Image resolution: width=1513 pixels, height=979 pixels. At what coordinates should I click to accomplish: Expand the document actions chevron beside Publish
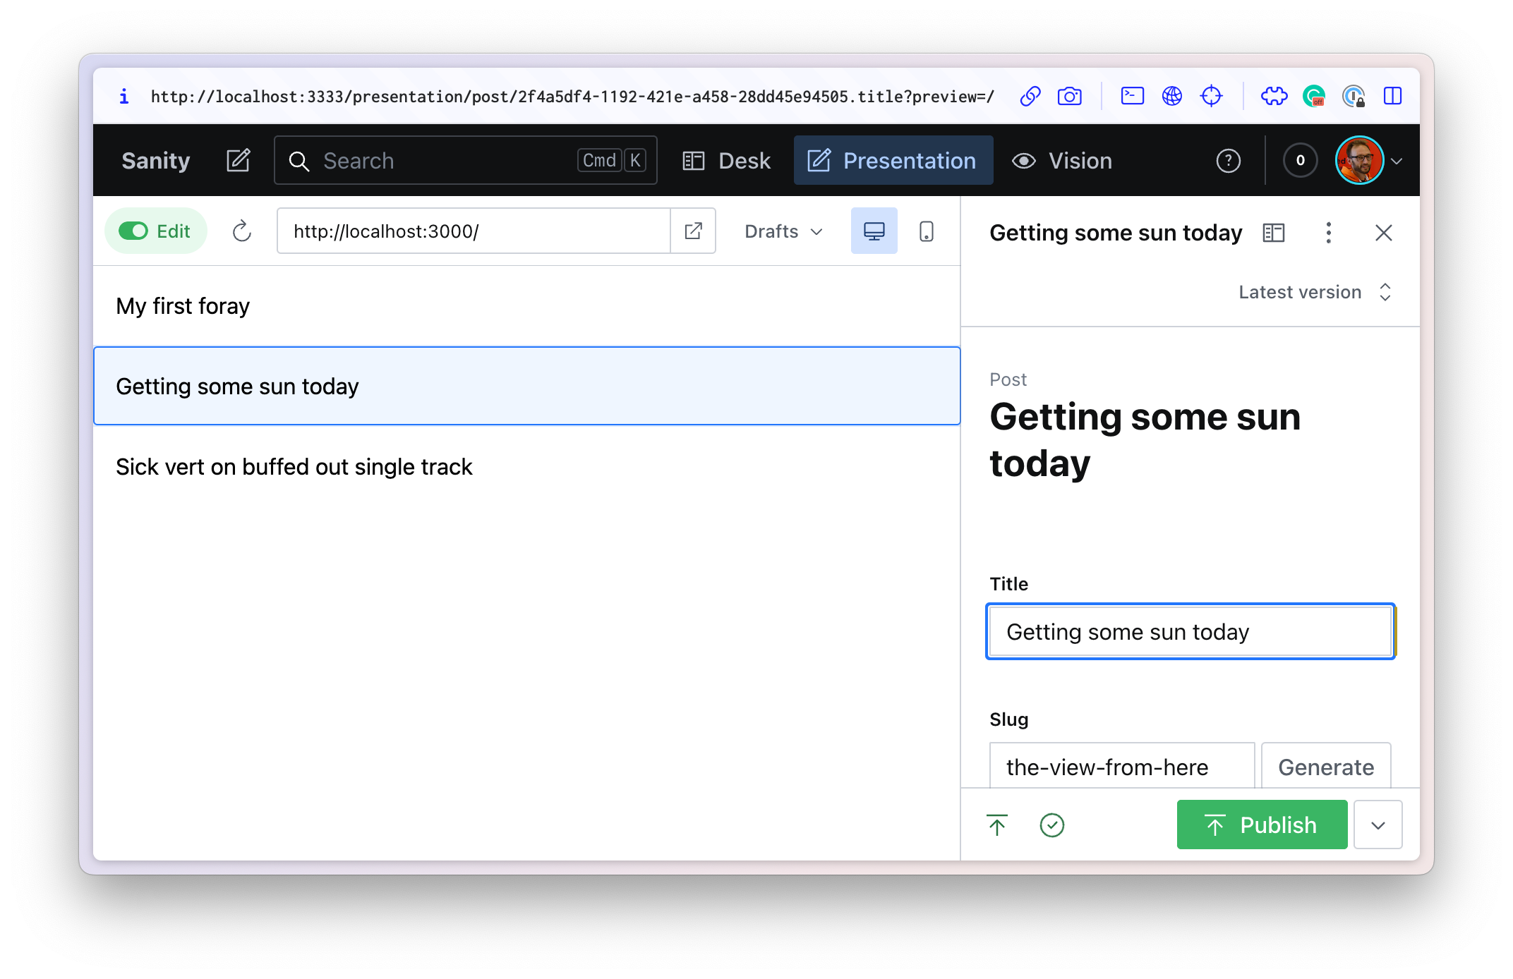[1378, 825]
